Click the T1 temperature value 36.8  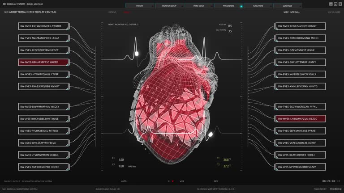tap(227, 159)
